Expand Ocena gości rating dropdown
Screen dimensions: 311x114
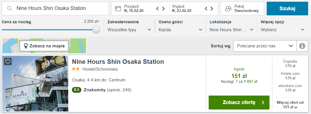point(200,29)
